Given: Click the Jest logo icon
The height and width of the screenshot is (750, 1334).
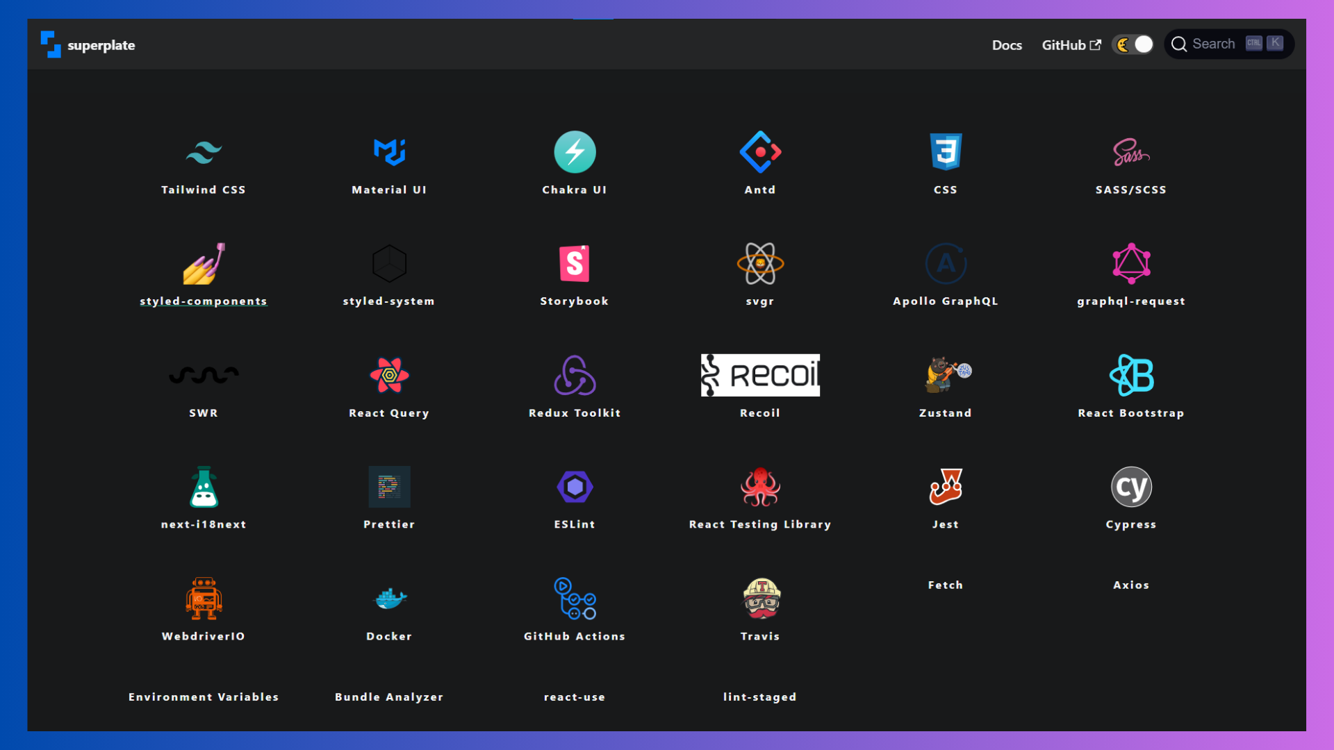Looking at the screenshot, I should pyautogui.click(x=946, y=487).
